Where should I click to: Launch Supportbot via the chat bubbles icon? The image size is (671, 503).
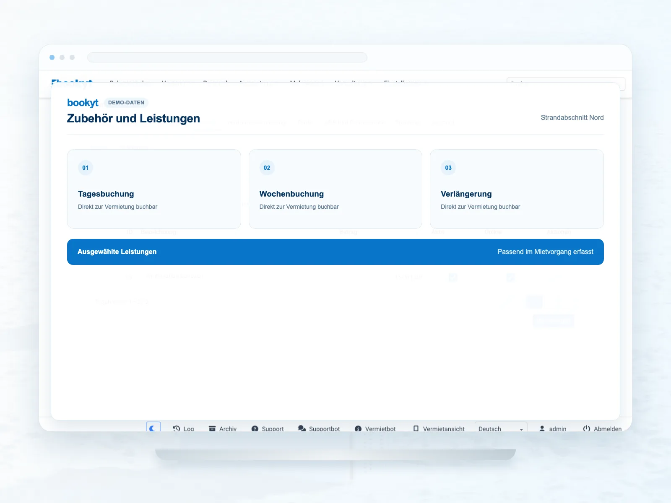click(x=302, y=428)
